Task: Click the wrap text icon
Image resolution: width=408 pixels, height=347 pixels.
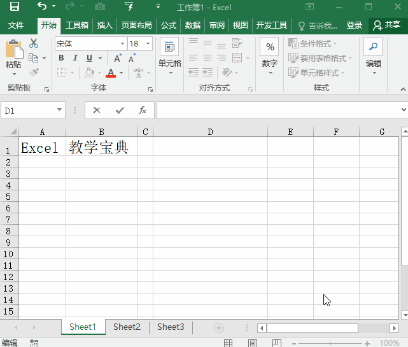Action: pos(237,43)
